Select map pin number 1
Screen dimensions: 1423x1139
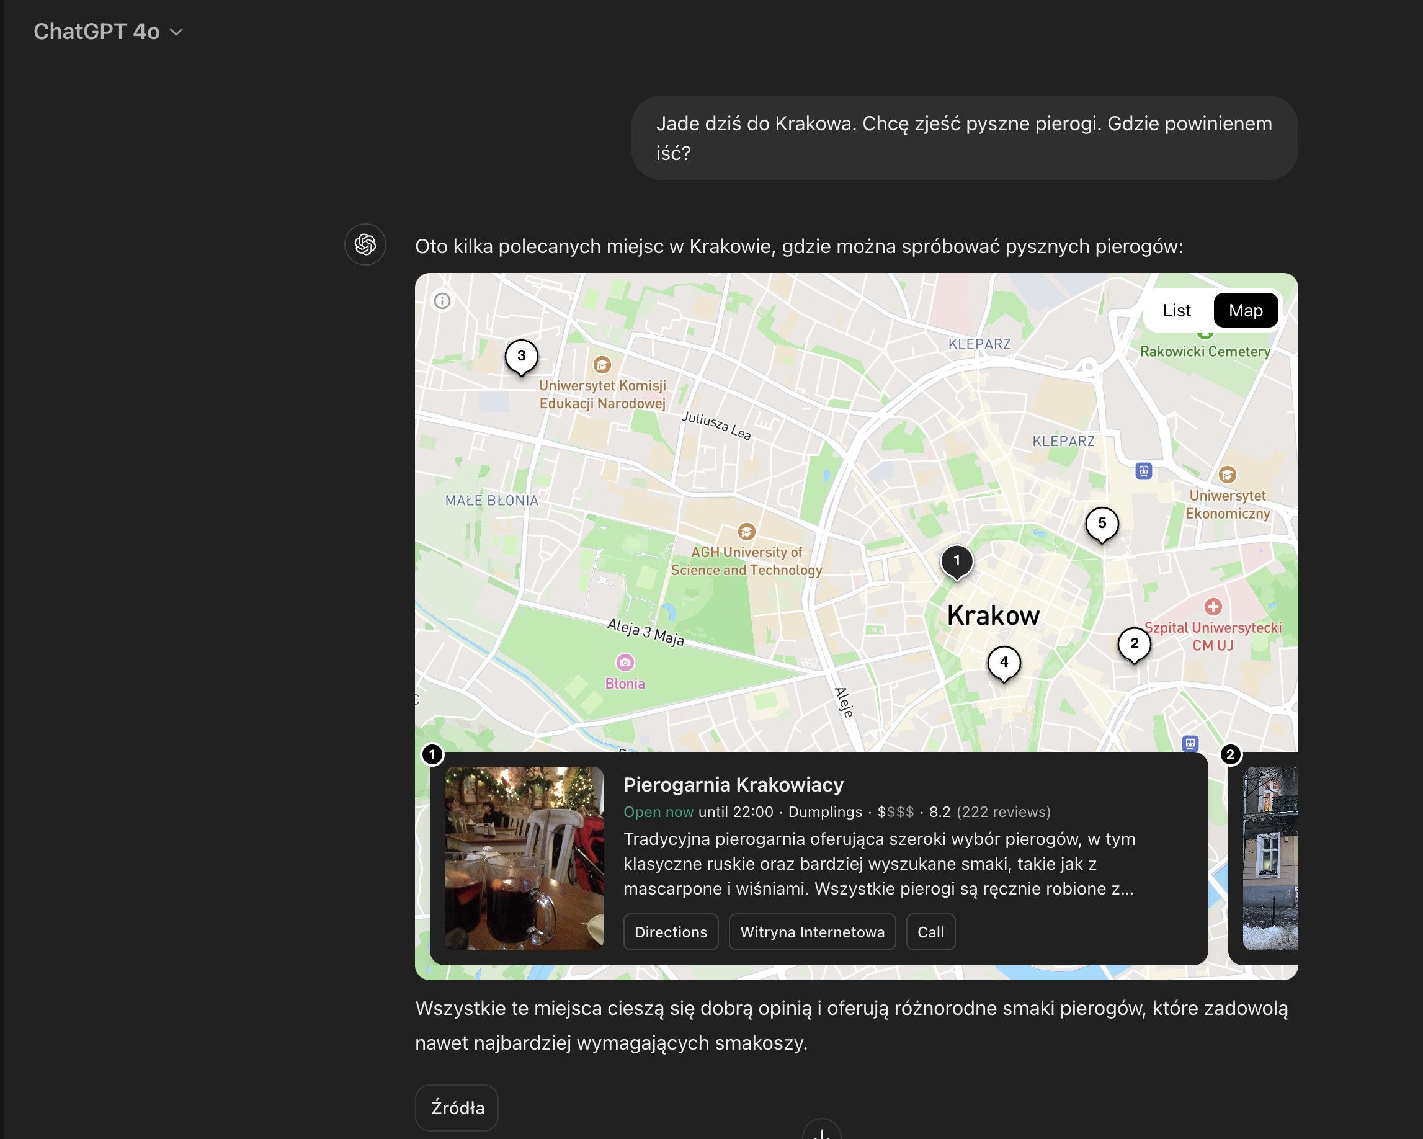tap(957, 562)
